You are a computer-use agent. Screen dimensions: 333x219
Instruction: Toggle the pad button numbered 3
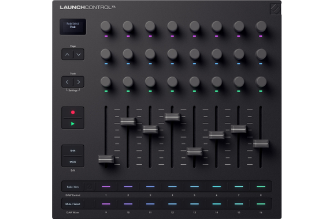(150, 187)
